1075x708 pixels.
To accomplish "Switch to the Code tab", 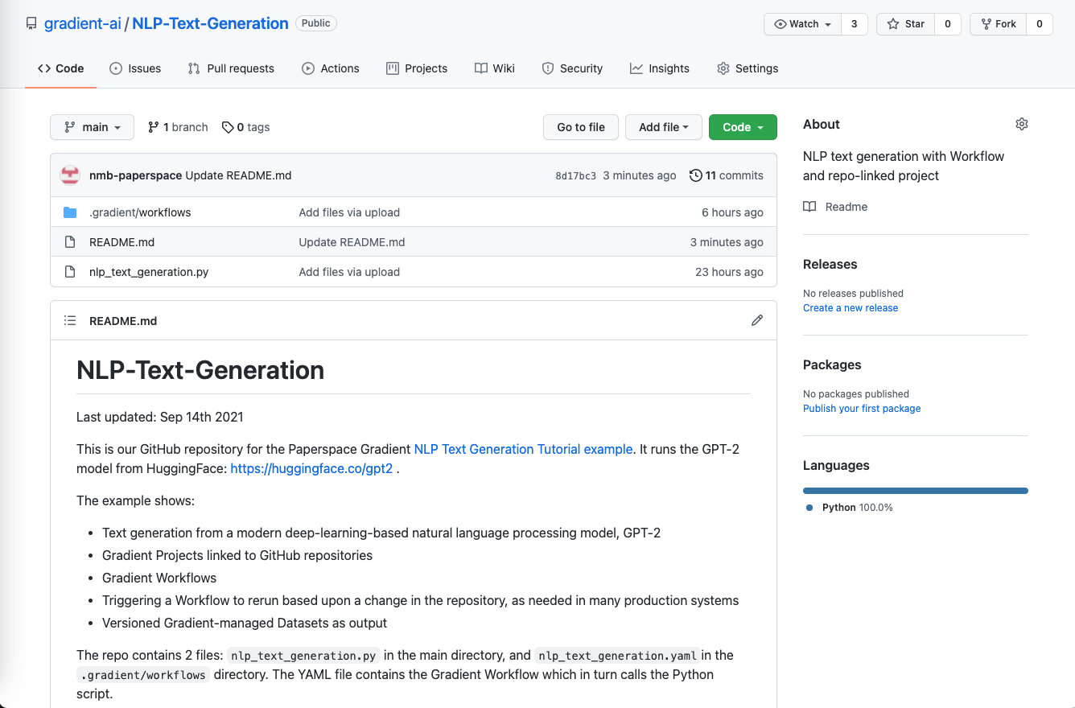I will (x=61, y=68).
